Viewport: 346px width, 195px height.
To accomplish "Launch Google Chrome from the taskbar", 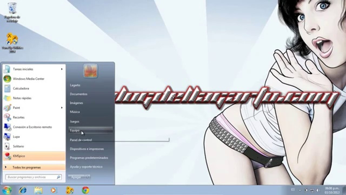I will tap(85, 190).
